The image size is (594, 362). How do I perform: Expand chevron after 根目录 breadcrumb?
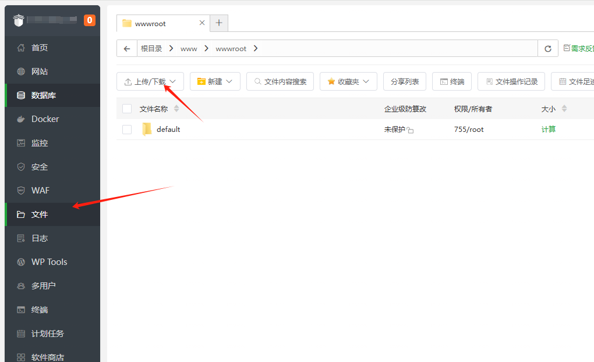point(171,48)
